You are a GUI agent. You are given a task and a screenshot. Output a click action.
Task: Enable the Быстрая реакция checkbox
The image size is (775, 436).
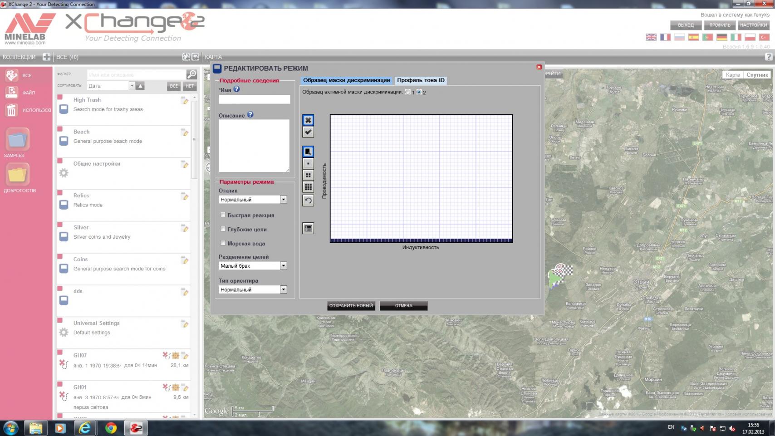[223, 215]
